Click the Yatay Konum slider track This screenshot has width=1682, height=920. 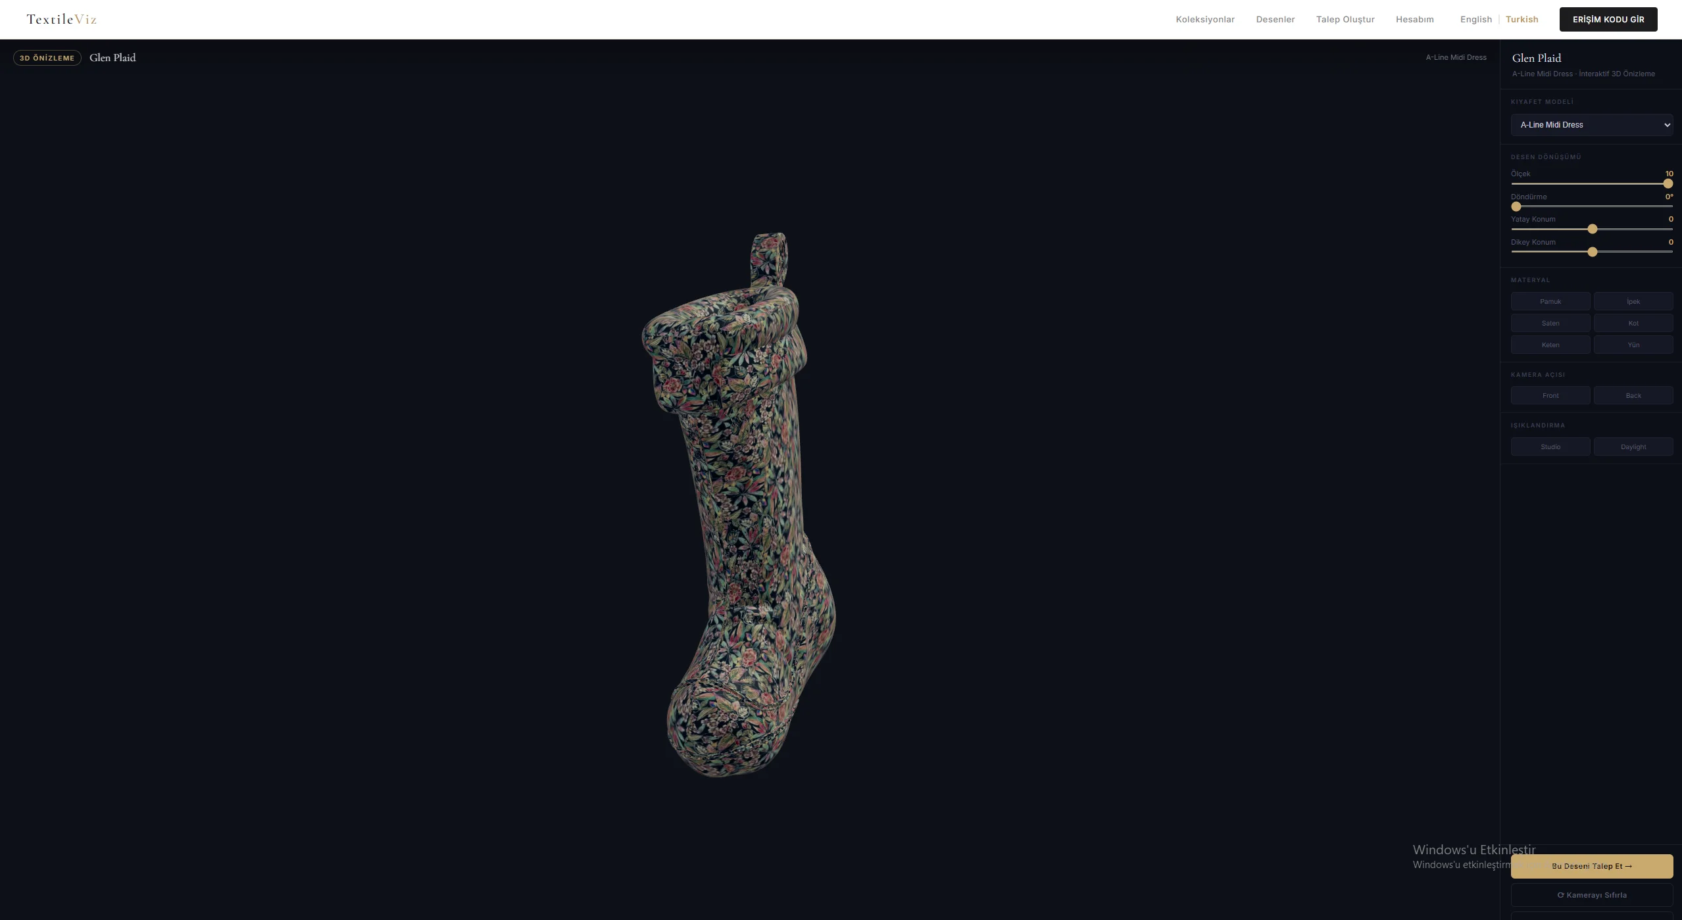click(1591, 230)
